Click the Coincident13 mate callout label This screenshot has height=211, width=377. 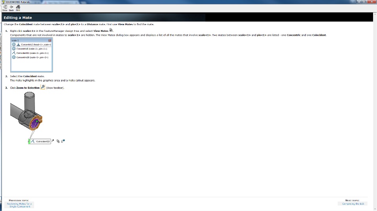coord(40,141)
